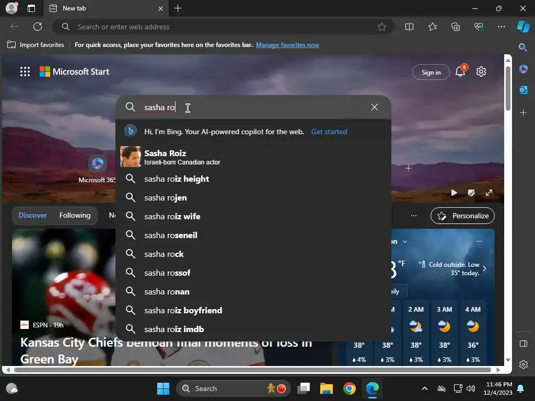
Task: Open a new browser tab
Action: pos(178,8)
